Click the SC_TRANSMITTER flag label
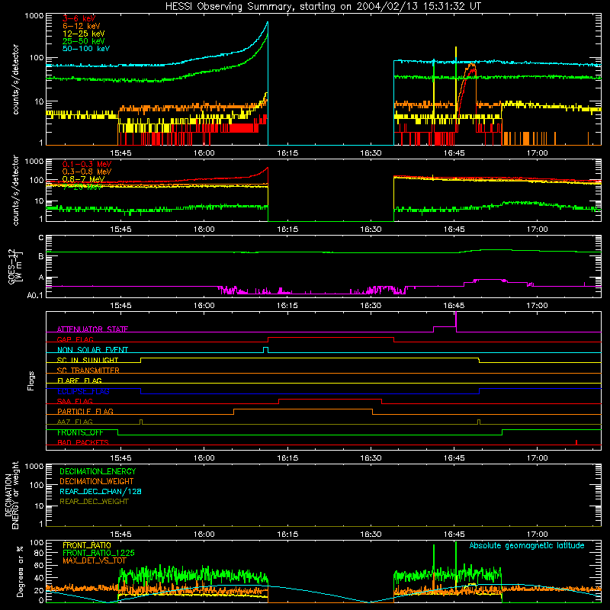Screen dimensions: 610x610 (88, 370)
